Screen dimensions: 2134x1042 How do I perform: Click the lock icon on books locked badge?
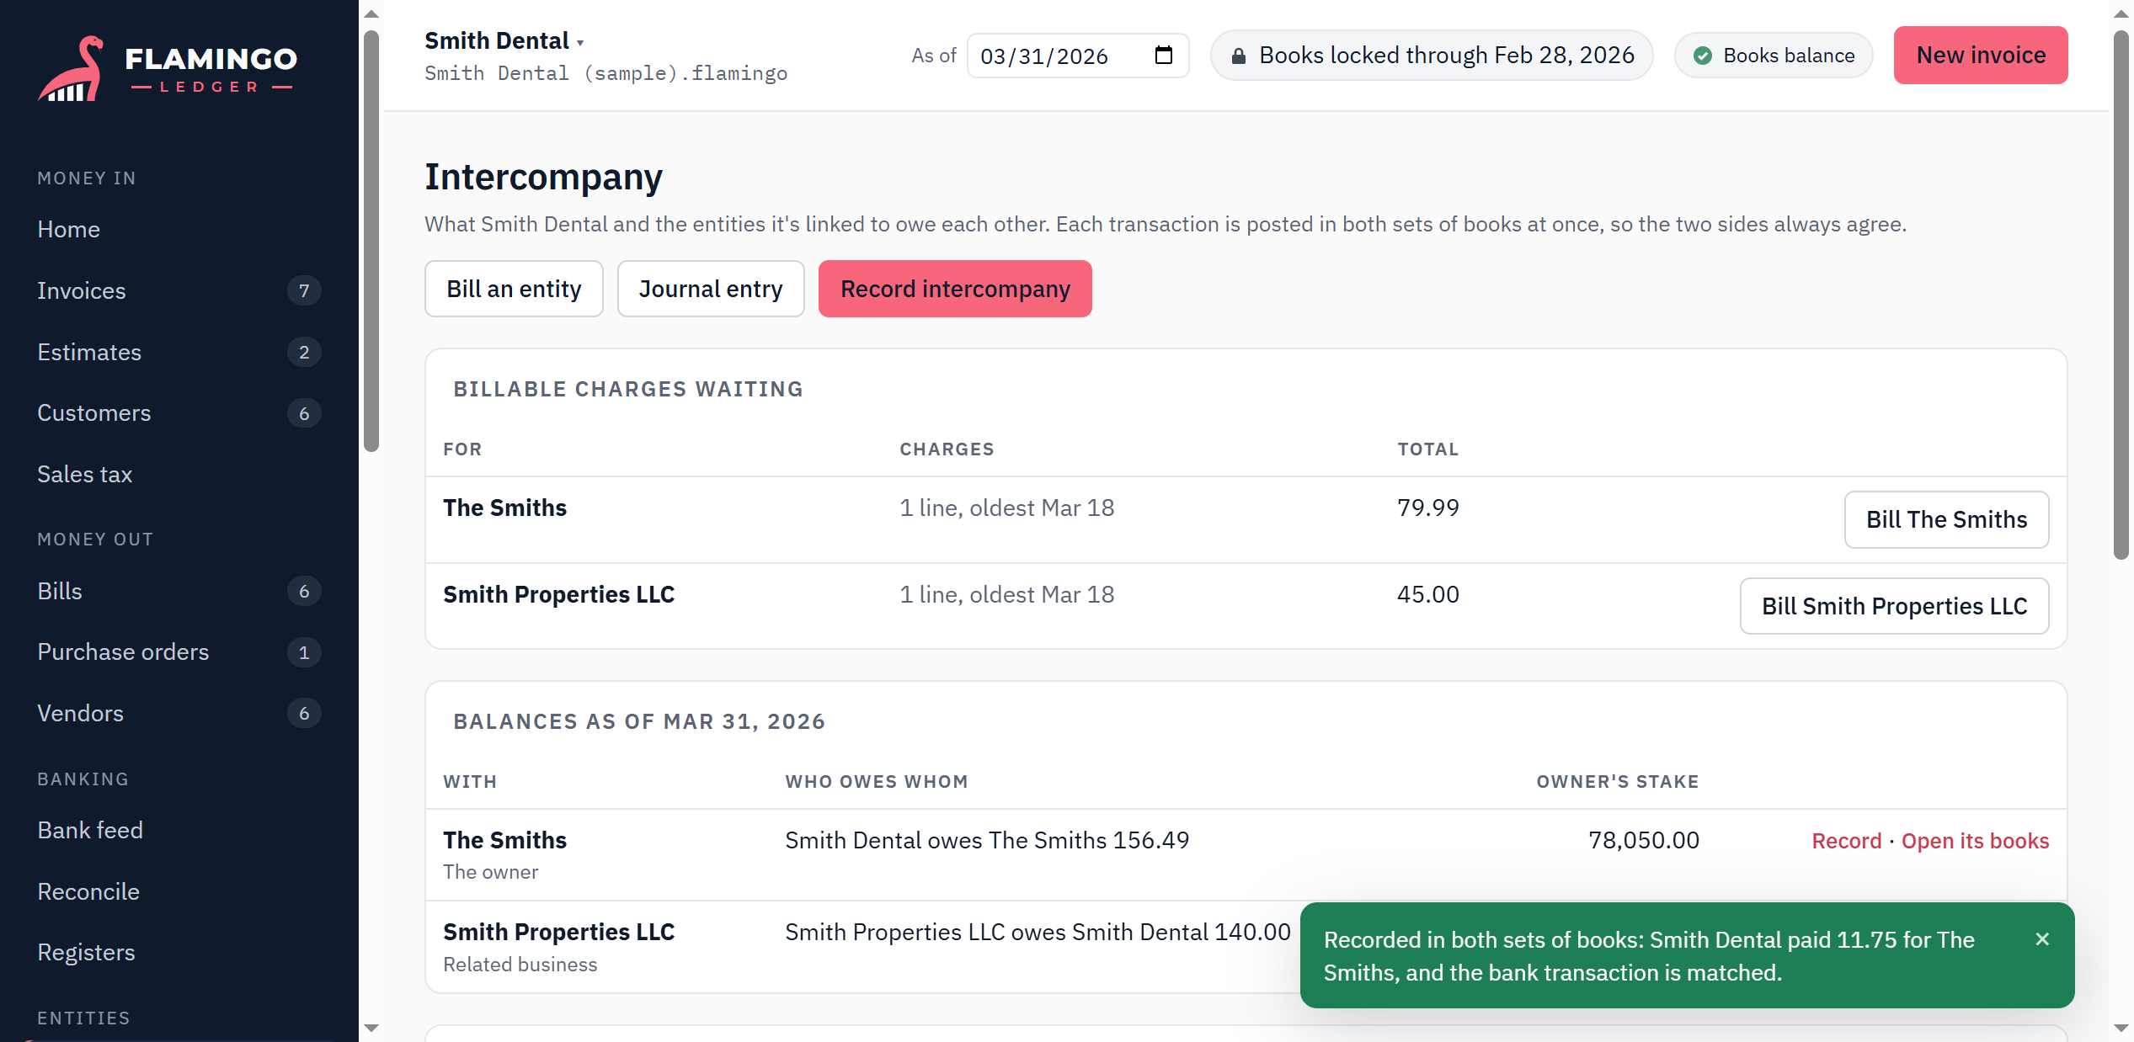1238,56
